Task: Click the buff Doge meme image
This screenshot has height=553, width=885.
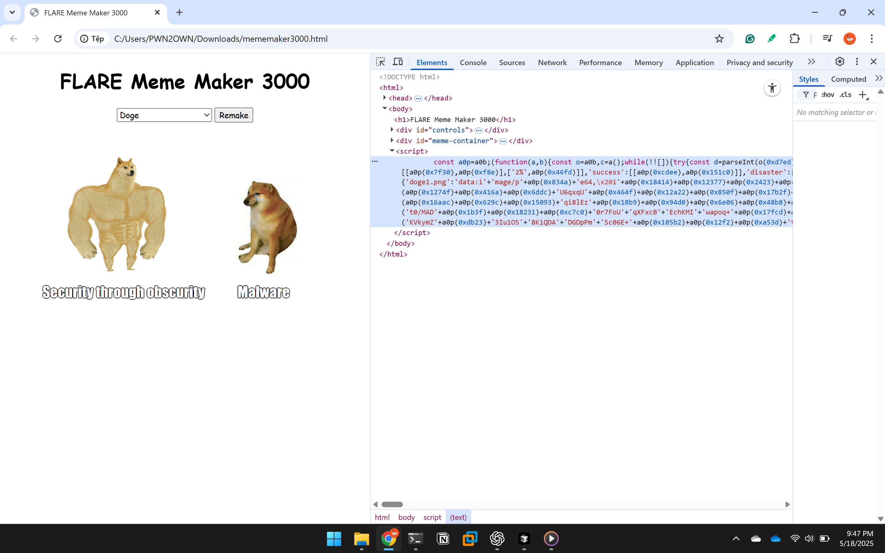Action: [x=117, y=214]
